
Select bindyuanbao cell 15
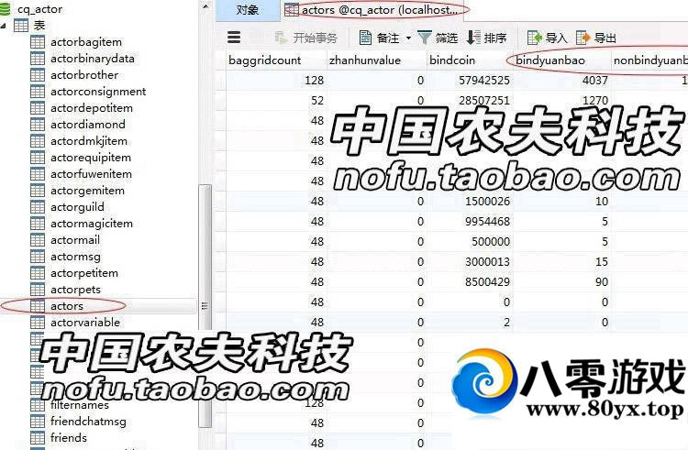pyautogui.click(x=562, y=261)
